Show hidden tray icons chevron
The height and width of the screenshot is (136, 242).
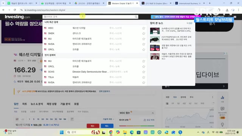tap(198, 132)
